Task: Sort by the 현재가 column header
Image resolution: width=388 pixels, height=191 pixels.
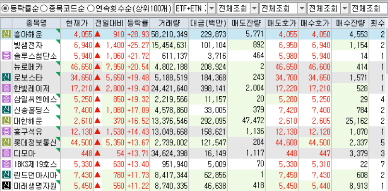Action: 77,23
